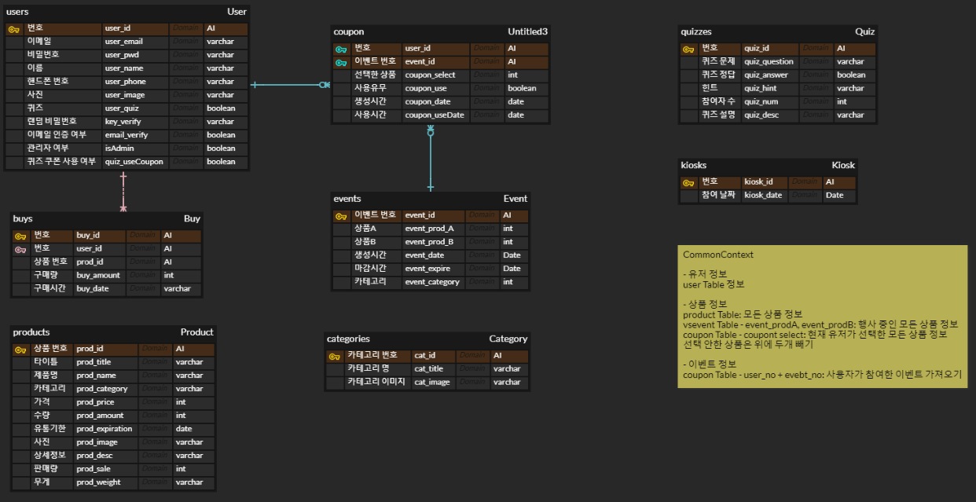Click the foreign key icon on buys user_id row
This screenshot has width=976, height=502.
tap(20, 247)
